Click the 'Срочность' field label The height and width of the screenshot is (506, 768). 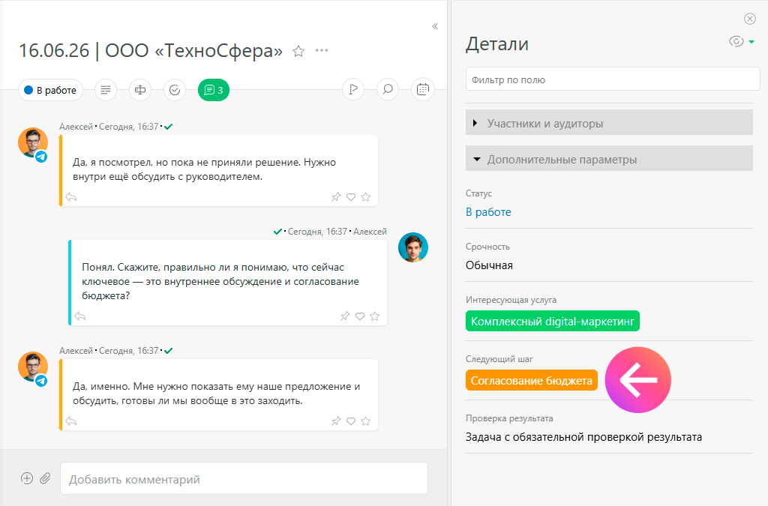click(x=487, y=247)
